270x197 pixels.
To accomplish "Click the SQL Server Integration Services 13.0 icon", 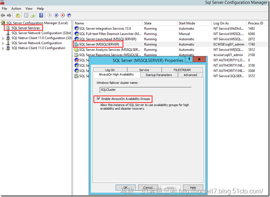I will [76, 29].
